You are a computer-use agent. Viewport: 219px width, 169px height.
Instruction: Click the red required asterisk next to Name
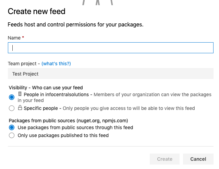23,37
